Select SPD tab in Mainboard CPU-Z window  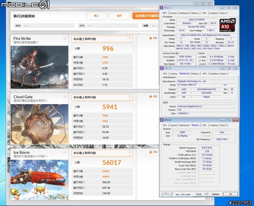pos(205,74)
